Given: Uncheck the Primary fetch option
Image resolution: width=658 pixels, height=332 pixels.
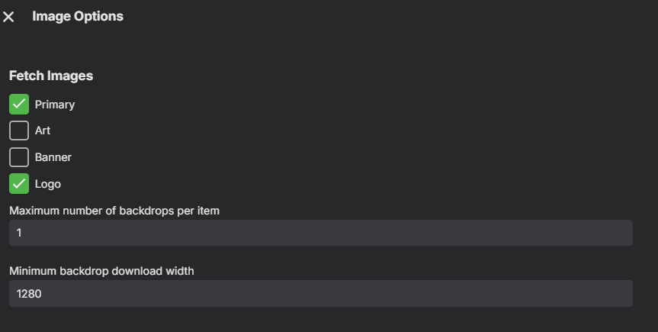Looking at the screenshot, I should tap(19, 104).
